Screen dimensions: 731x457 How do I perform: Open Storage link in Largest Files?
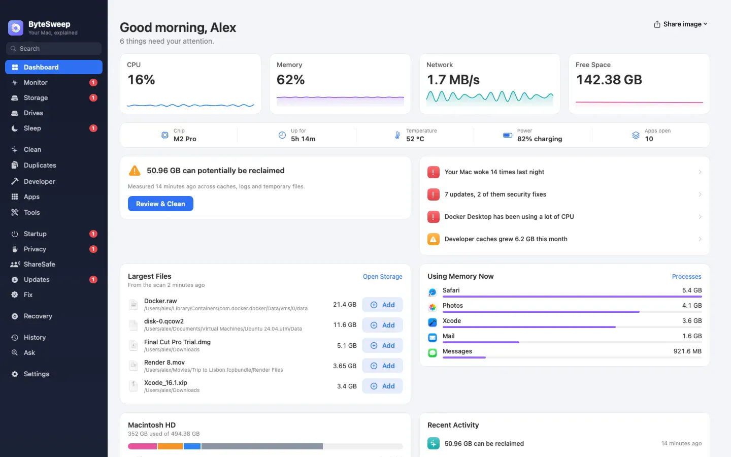(x=382, y=277)
